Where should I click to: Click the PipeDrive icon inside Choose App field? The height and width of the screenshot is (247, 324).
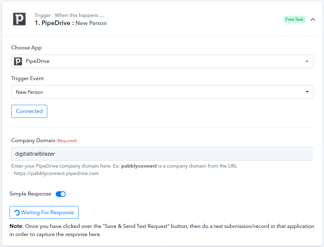18,61
